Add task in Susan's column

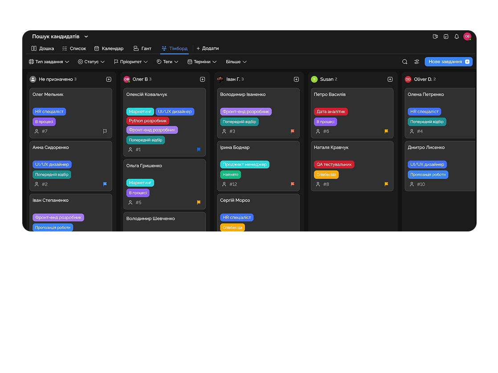tap(390, 79)
